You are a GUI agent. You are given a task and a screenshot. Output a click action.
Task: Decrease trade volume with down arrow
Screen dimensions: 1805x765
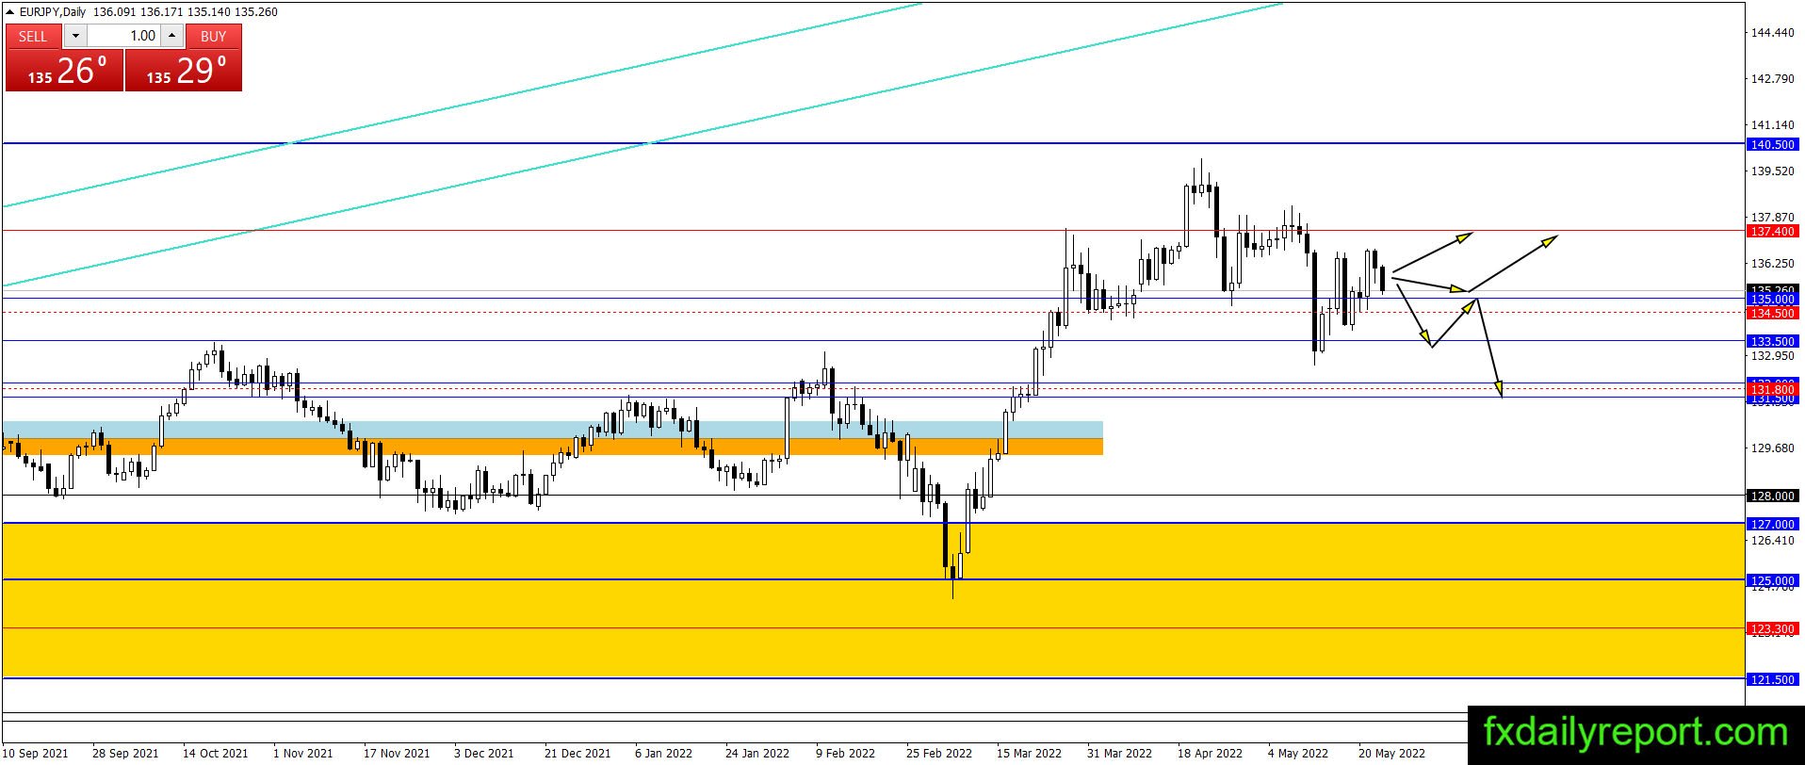click(x=76, y=36)
